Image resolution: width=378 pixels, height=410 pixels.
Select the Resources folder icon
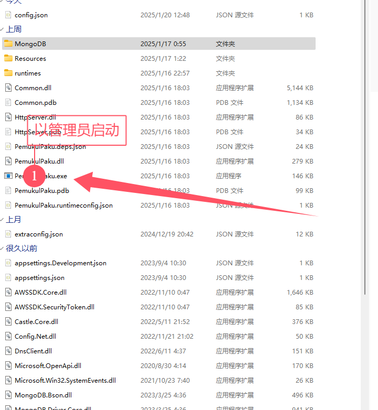click(x=8, y=58)
